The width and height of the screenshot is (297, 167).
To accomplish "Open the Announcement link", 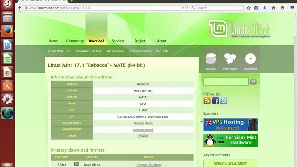I will click(143, 130).
